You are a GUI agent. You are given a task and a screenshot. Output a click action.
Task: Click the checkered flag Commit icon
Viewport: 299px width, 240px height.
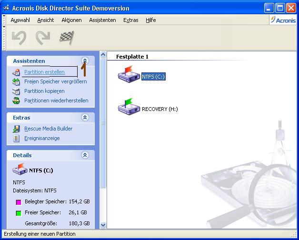[x=67, y=38]
